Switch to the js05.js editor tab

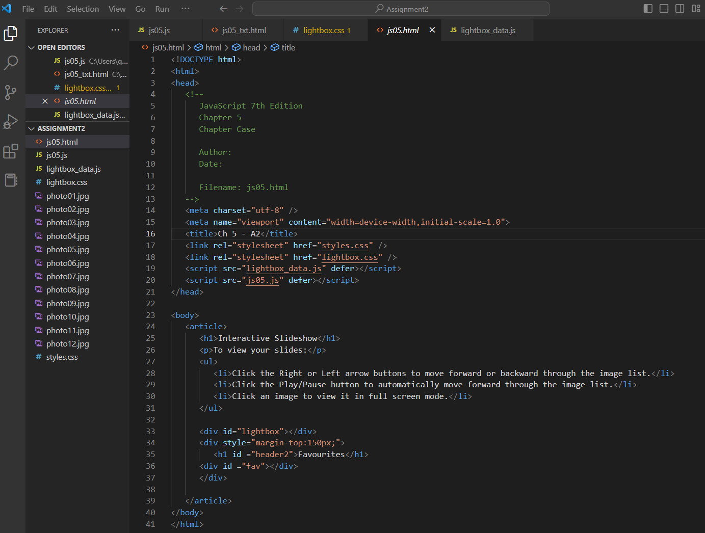pyautogui.click(x=166, y=30)
